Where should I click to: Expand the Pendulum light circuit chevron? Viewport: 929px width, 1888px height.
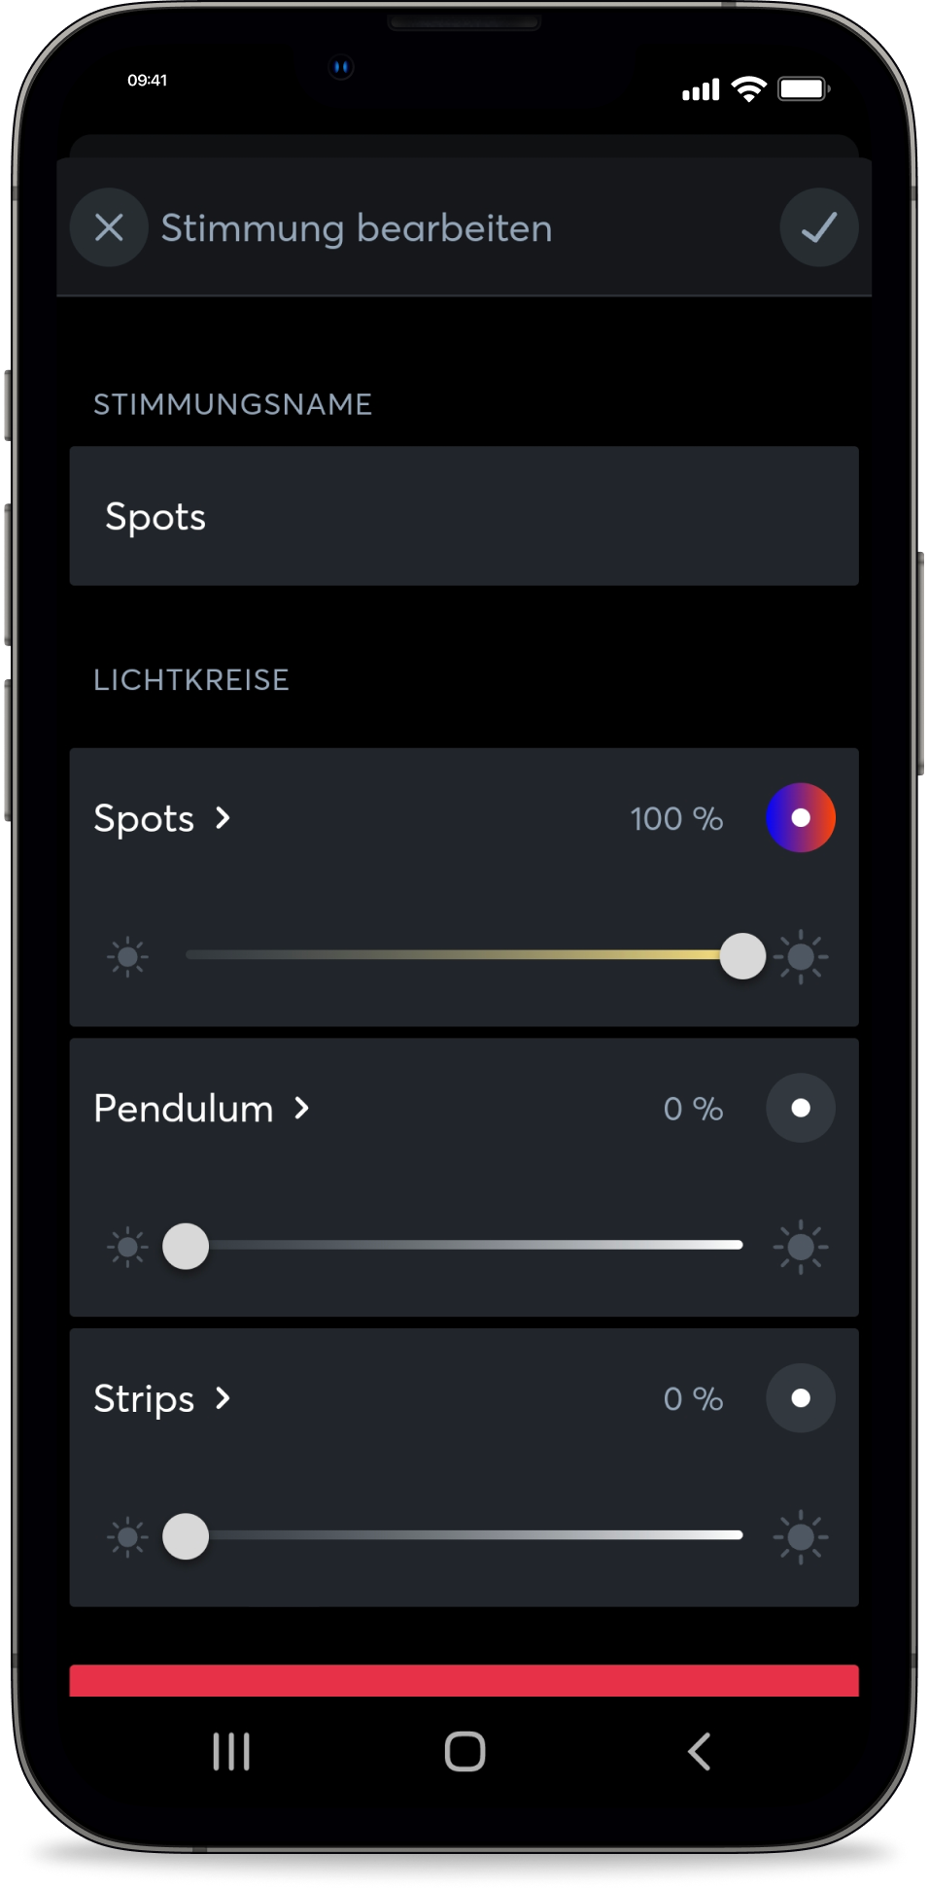pos(302,1108)
